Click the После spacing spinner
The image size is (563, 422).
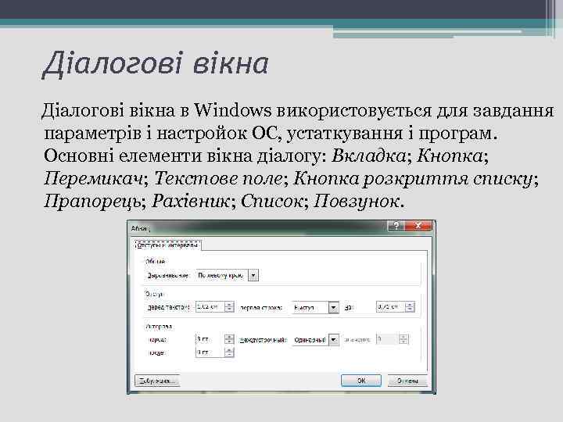pos(229,352)
